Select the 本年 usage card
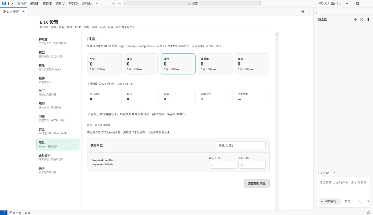373x215 pixels. 252,64
